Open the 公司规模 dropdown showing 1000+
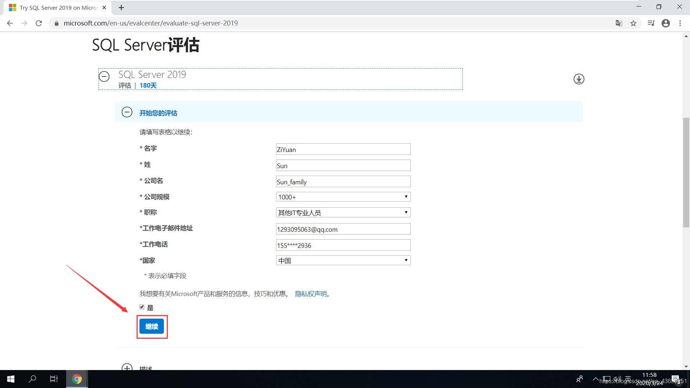This screenshot has height=388, width=690. pyautogui.click(x=343, y=197)
